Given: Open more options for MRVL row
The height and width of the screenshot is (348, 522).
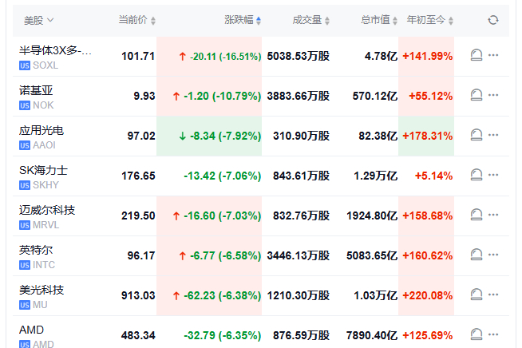Looking at the screenshot, I should (x=493, y=215).
